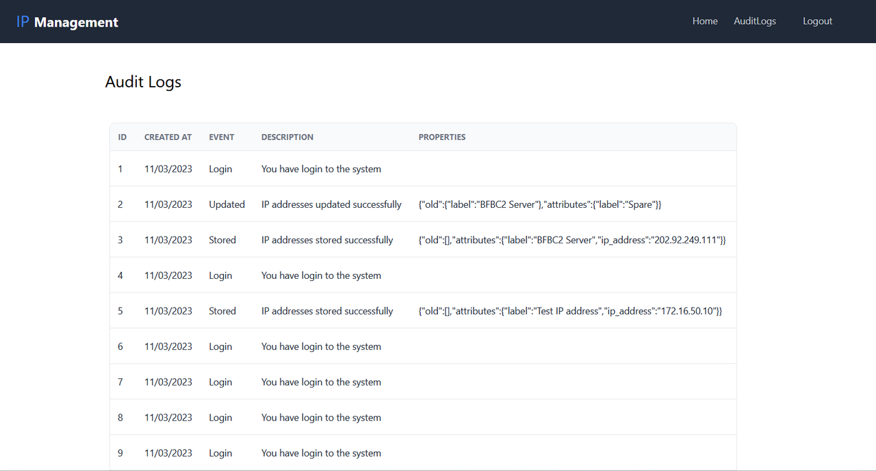Click the CREATED AT column header

tap(168, 137)
